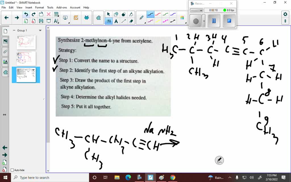Activate the Eraser tool

(x=132, y=21)
